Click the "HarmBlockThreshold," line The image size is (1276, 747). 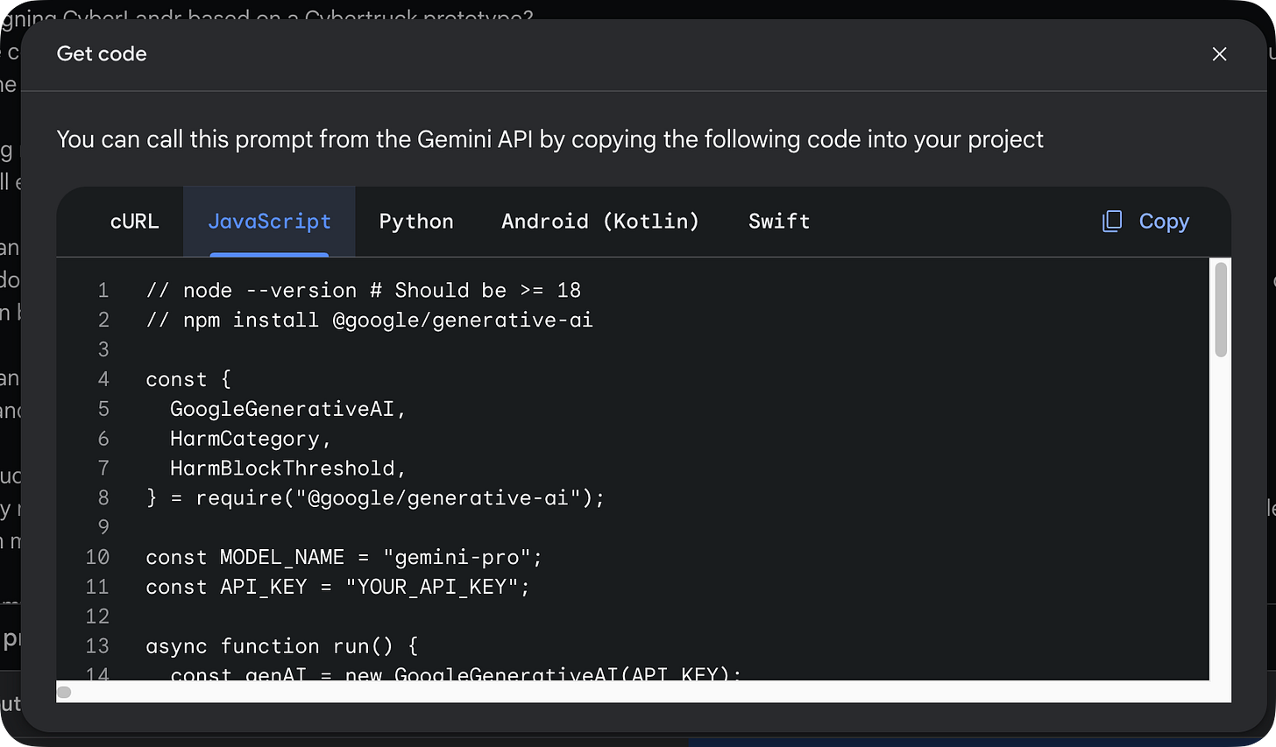coord(288,469)
